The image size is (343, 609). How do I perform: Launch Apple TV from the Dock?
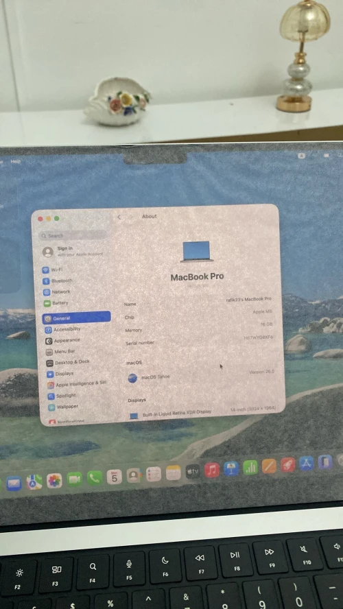coord(193,472)
